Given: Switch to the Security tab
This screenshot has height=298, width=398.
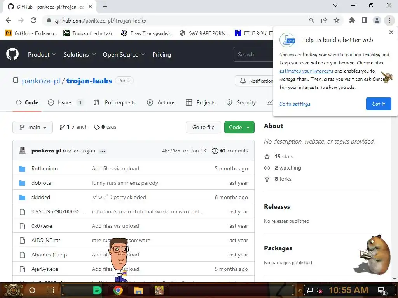Looking at the screenshot, I should (x=241, y=102).
